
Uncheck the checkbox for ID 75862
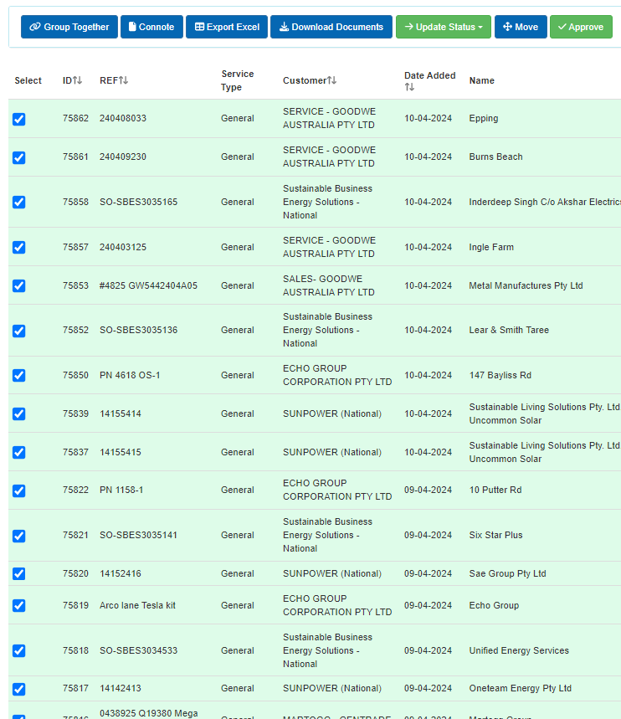[19, 119]
